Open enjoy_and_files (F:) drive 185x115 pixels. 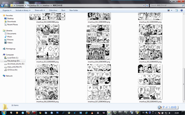click(14, 67)
